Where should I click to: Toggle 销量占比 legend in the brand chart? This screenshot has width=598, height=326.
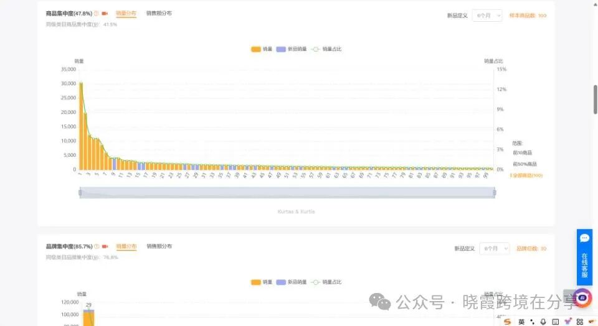[326, 282]
